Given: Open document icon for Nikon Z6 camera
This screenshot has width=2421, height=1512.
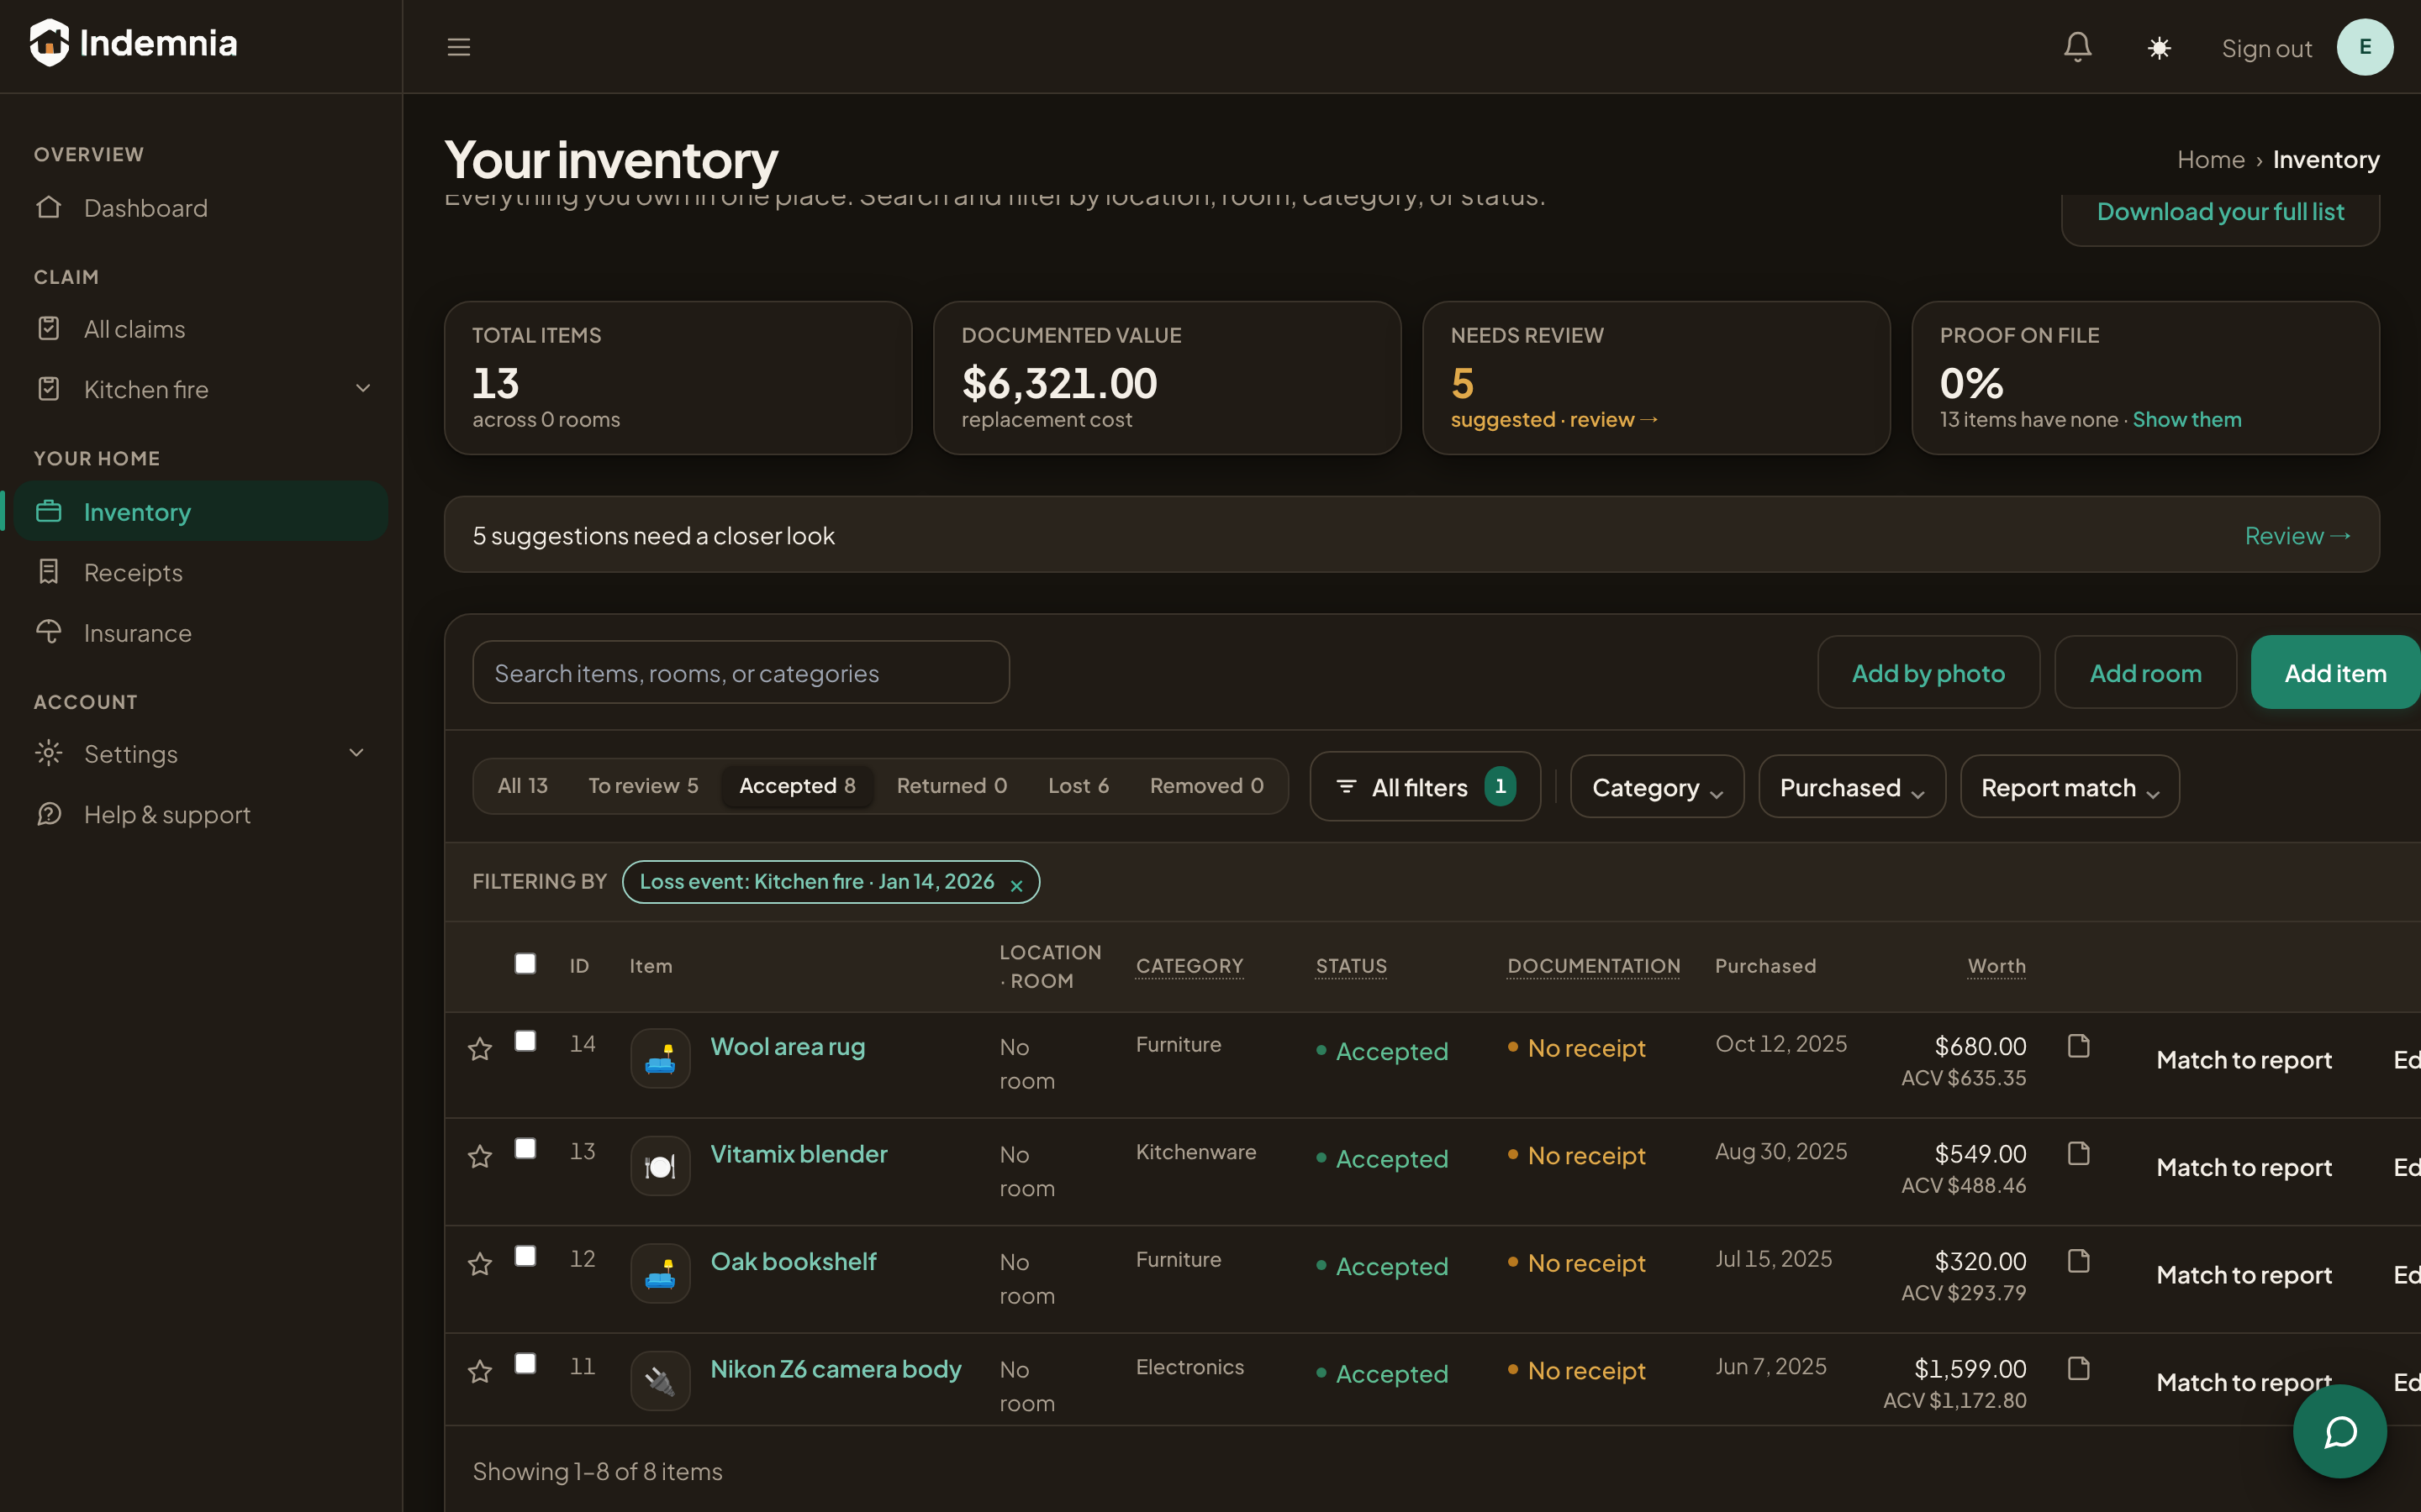Looking at the screenshot, I should (2079, 1368).
